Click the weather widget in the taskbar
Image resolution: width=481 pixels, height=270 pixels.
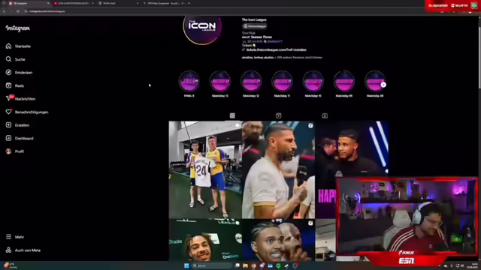click(11, 265)
